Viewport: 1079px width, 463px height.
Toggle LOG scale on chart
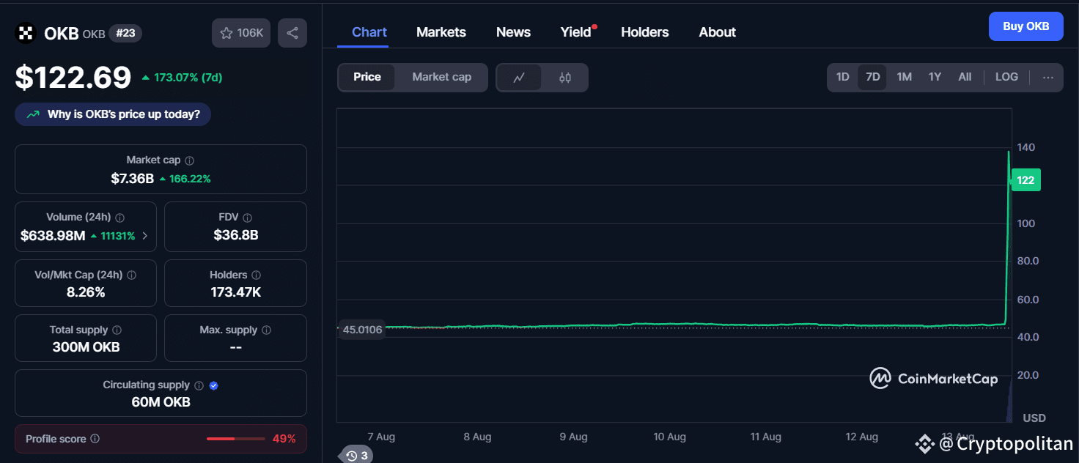pos(1006,77)
